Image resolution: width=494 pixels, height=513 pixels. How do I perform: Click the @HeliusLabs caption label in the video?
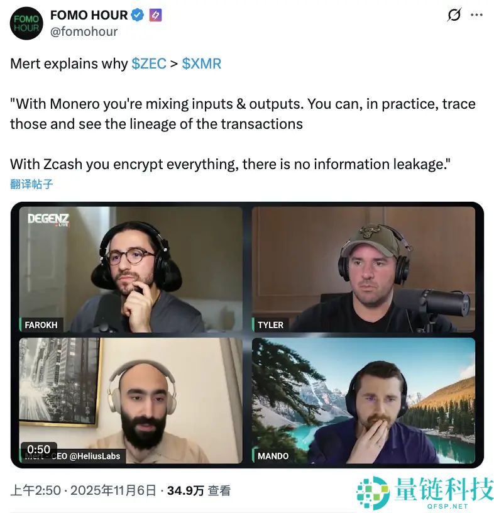[95, 456]
